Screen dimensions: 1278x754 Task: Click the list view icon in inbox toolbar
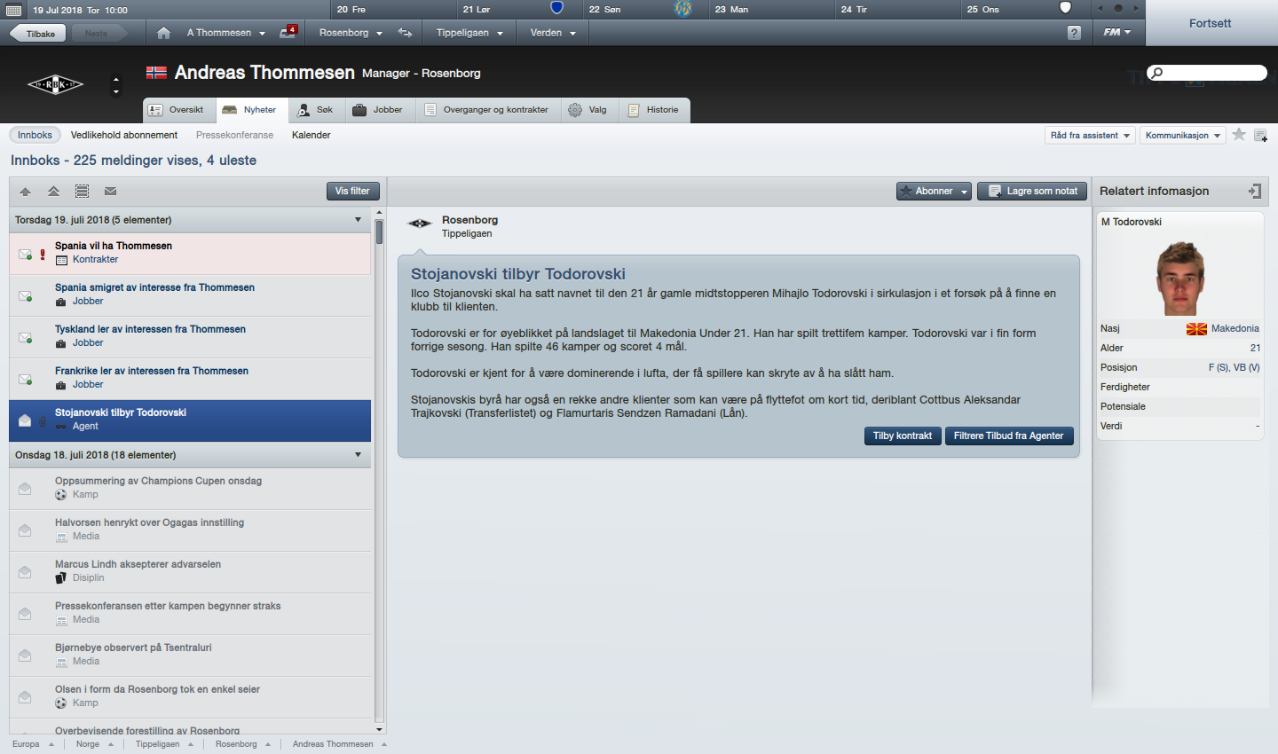tap(82, 191)
